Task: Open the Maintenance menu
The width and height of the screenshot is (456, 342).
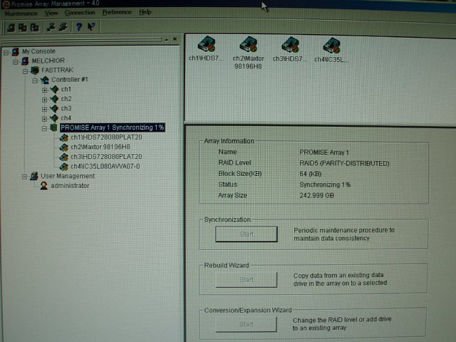Action: 21,12
